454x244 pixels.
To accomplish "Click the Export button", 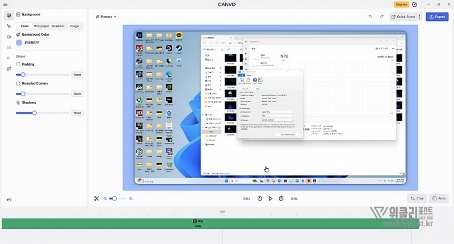I will coord(437,17).
